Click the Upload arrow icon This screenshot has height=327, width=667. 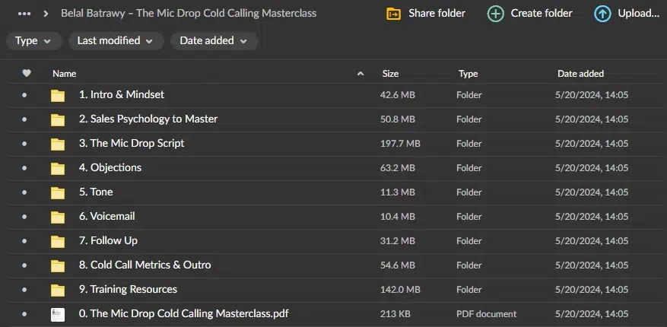tap(602, 14)
